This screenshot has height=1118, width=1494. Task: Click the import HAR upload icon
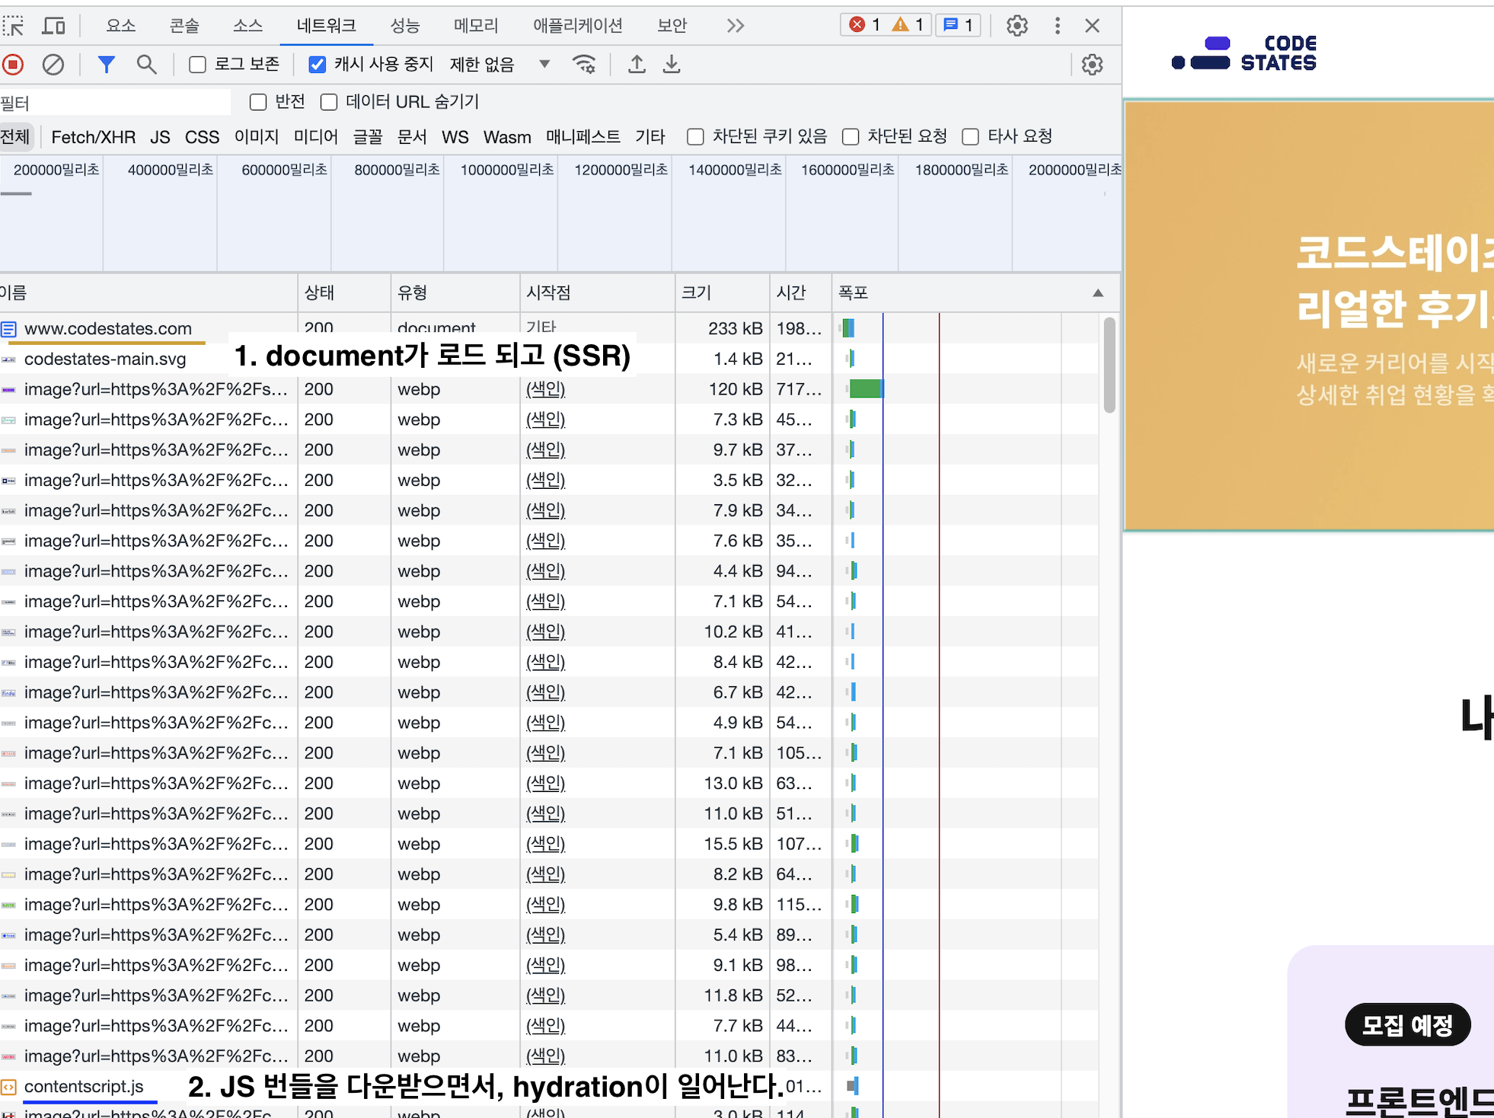(x=637, y=65)
